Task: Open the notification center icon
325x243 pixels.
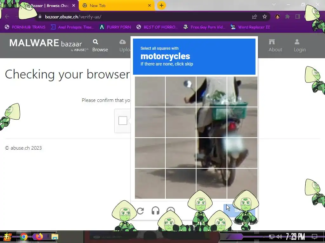Action: 315,237
